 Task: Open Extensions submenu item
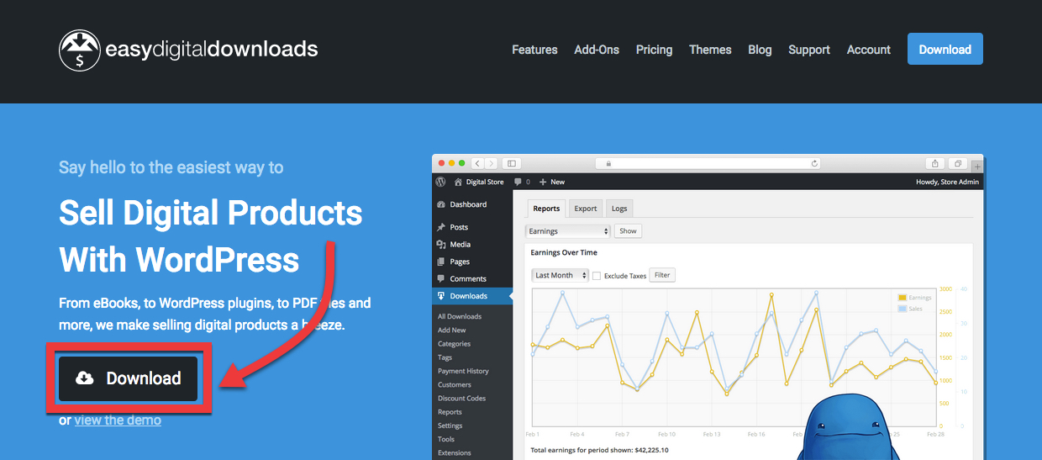455,452
